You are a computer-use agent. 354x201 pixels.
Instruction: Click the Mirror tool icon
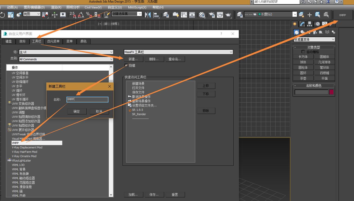tap(148, 15)
